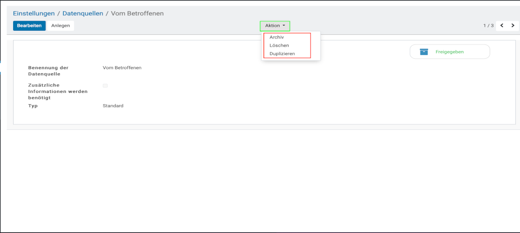Image resolution: width=520 pixels, height=233 pixels.
Task: Click the 1 / 3 pager counter
Action: click(488, 26)
